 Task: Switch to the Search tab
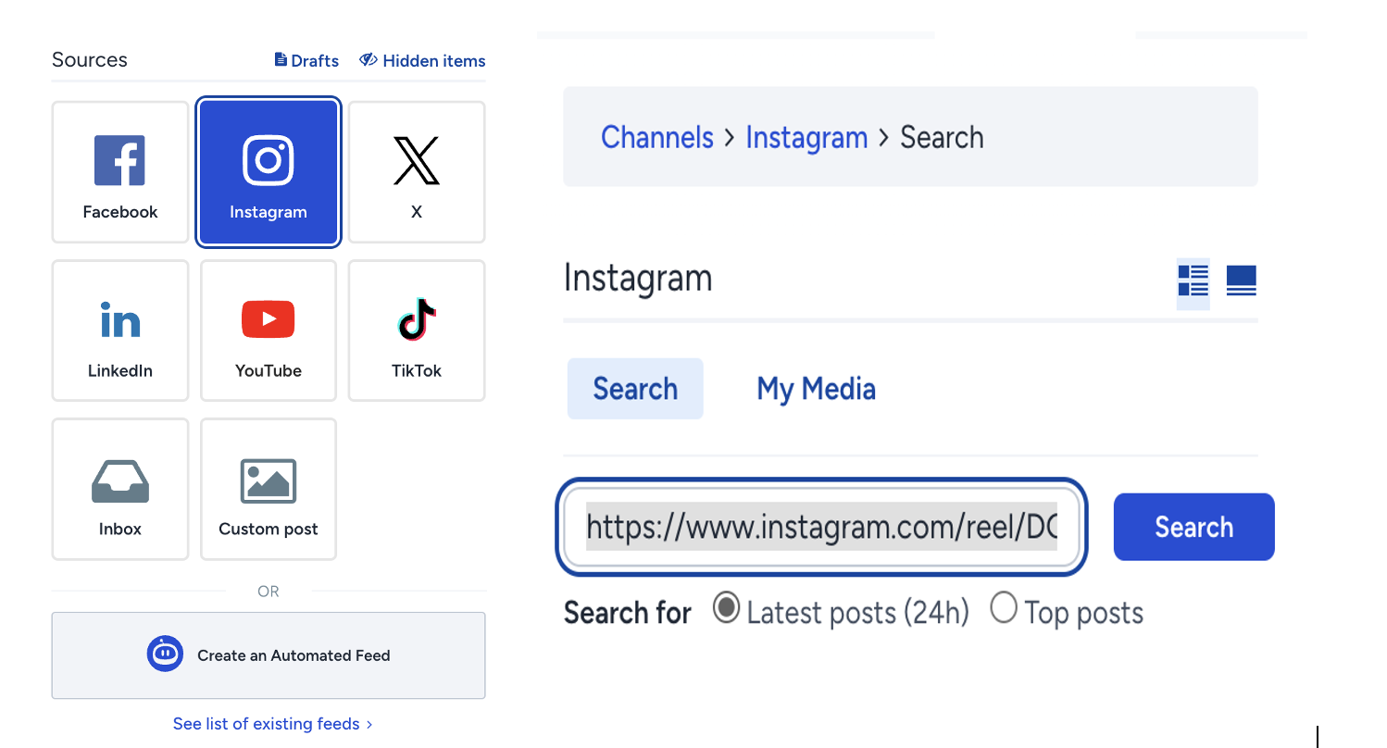tap(635, 389)
